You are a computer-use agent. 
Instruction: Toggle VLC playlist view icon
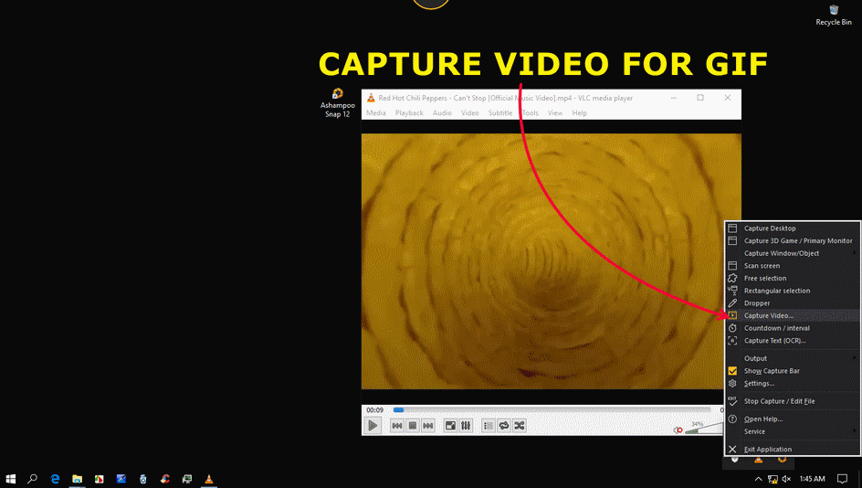pyautogui.click(x=489, y=426)
